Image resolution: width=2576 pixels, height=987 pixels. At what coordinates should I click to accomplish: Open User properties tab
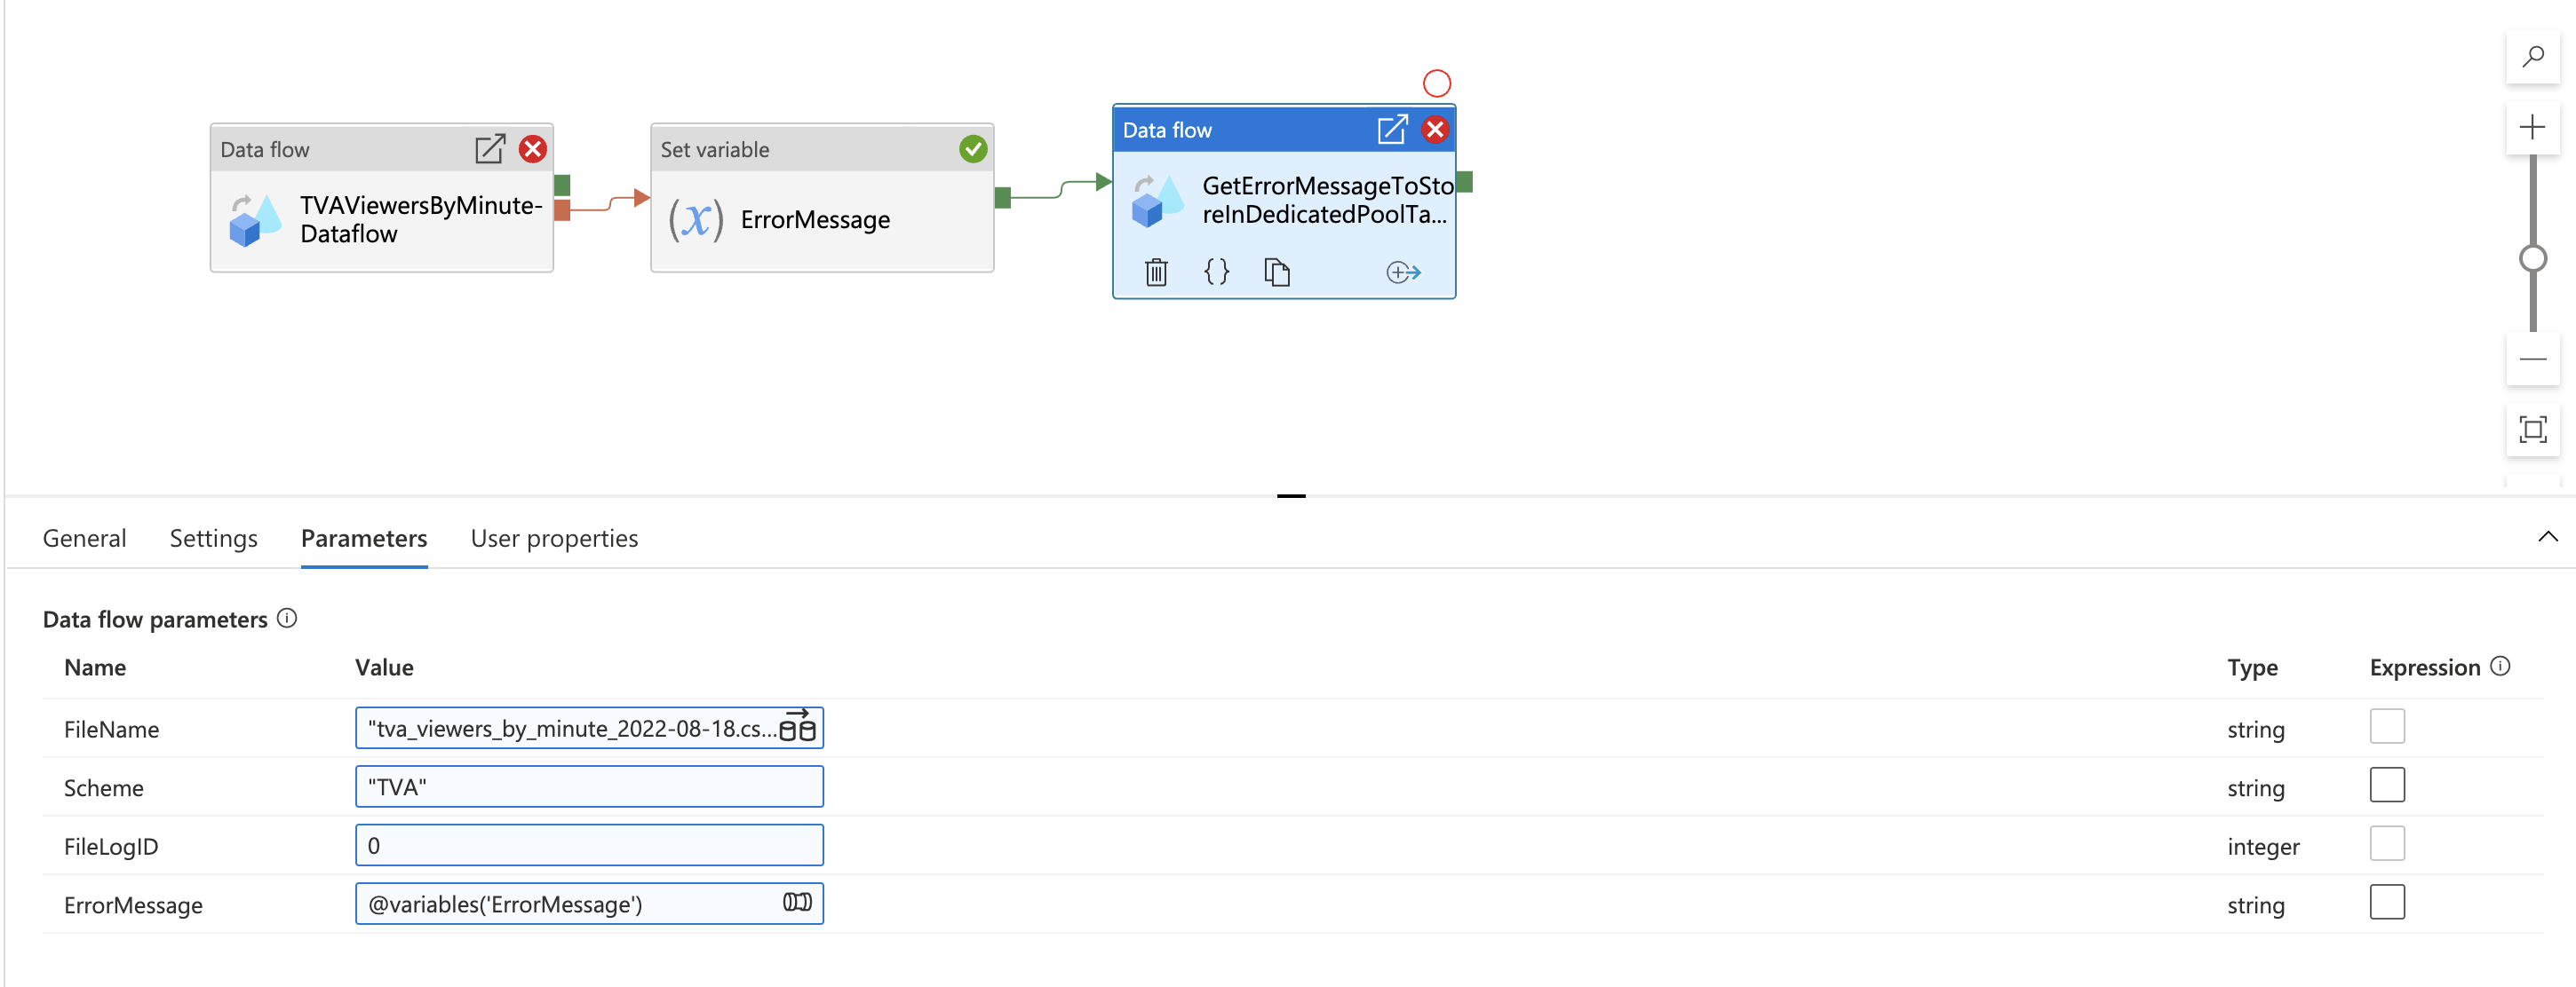click(552, 537)
